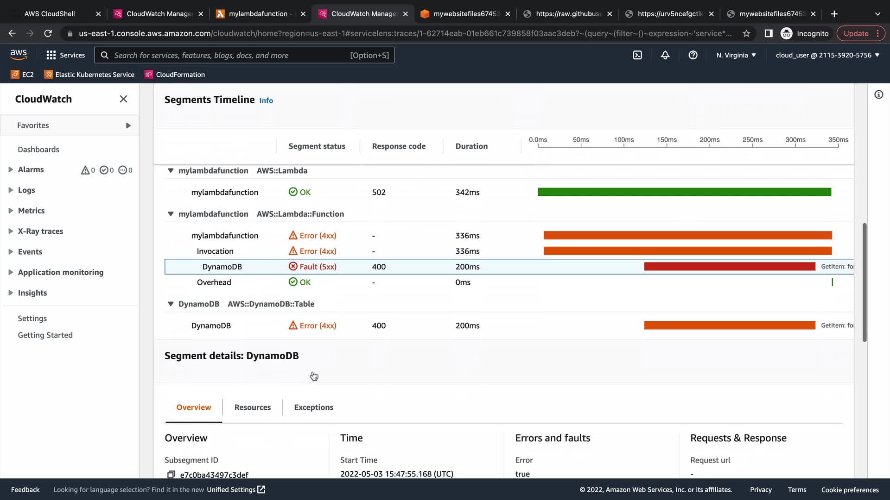The width and height of the screenshot is (890, 500).
Task: Collapse the AWS::Lambda::Function segment group
Action: pyautogui.click(x=171, y=214)
